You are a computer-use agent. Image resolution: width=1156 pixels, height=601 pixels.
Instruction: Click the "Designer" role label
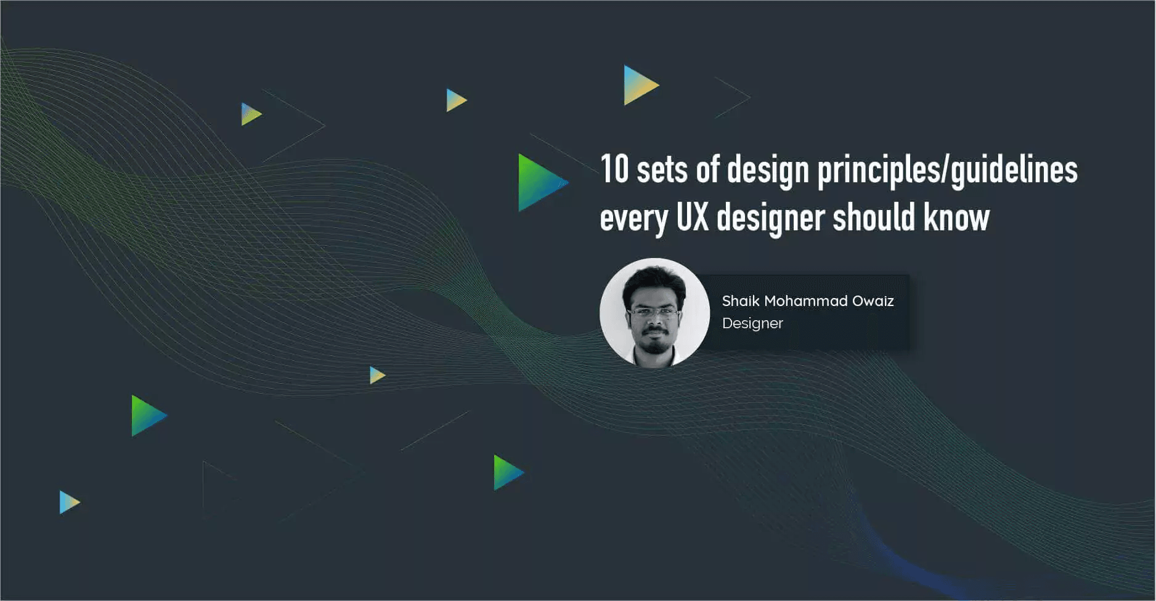[x=752, y=323]
